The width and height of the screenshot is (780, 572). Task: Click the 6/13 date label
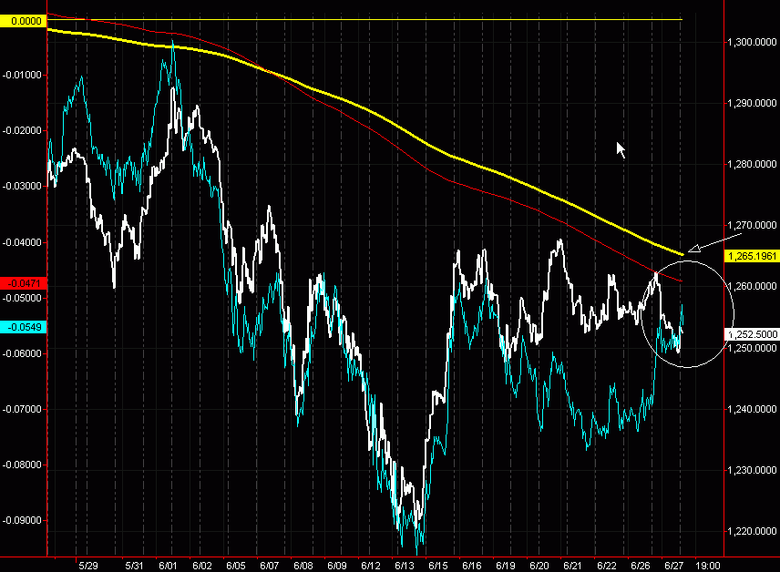(x=405, y=566)
